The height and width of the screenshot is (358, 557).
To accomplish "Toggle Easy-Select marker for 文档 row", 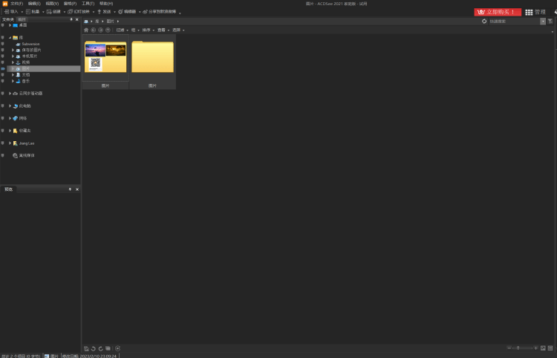I will point(3,74).
